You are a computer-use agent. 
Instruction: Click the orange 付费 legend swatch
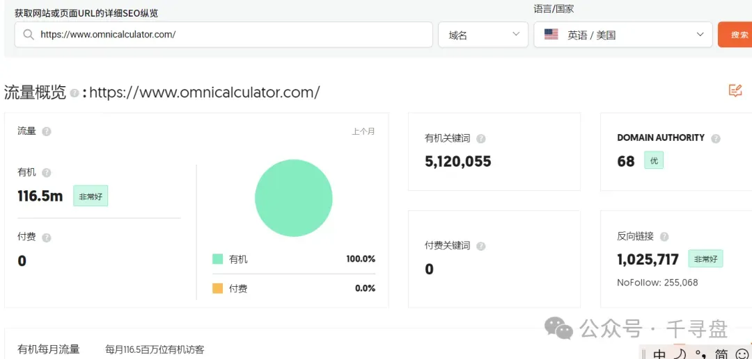pyautogui.click(x=218, y=288)
